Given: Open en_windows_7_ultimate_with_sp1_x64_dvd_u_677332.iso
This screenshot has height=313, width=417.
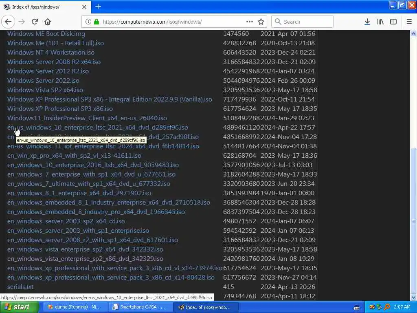Looking at the screenshot, I should click(88, 184).
